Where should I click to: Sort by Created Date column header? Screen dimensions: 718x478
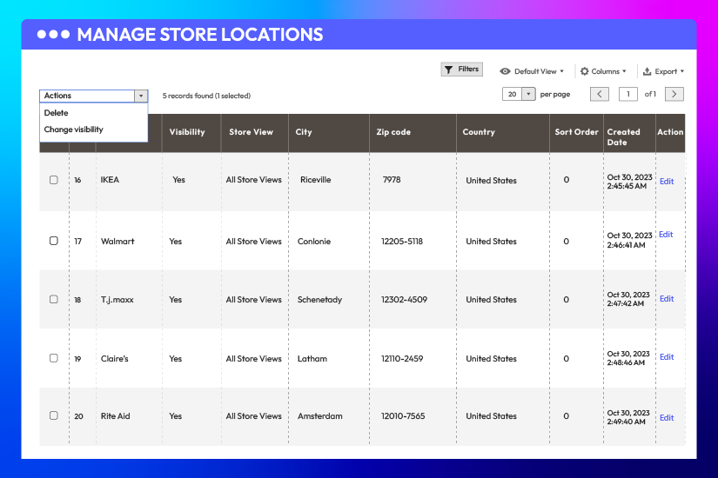(x=623, y=136)
